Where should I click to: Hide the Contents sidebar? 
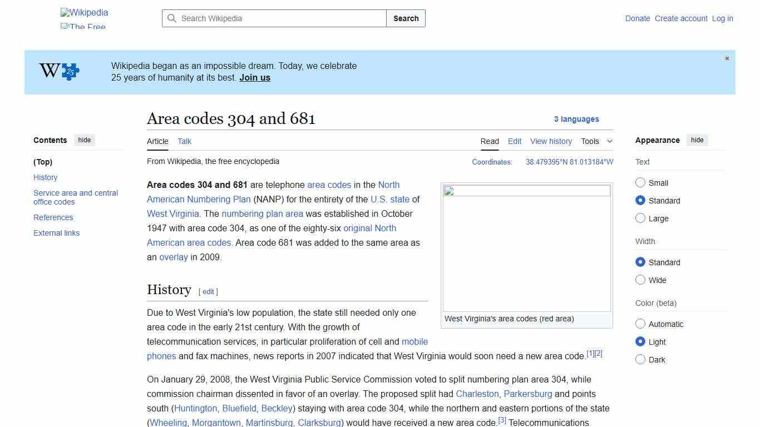84,140
